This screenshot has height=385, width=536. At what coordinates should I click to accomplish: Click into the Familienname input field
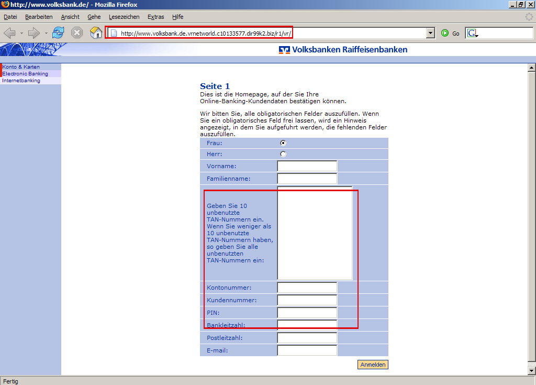click(307, 178)
